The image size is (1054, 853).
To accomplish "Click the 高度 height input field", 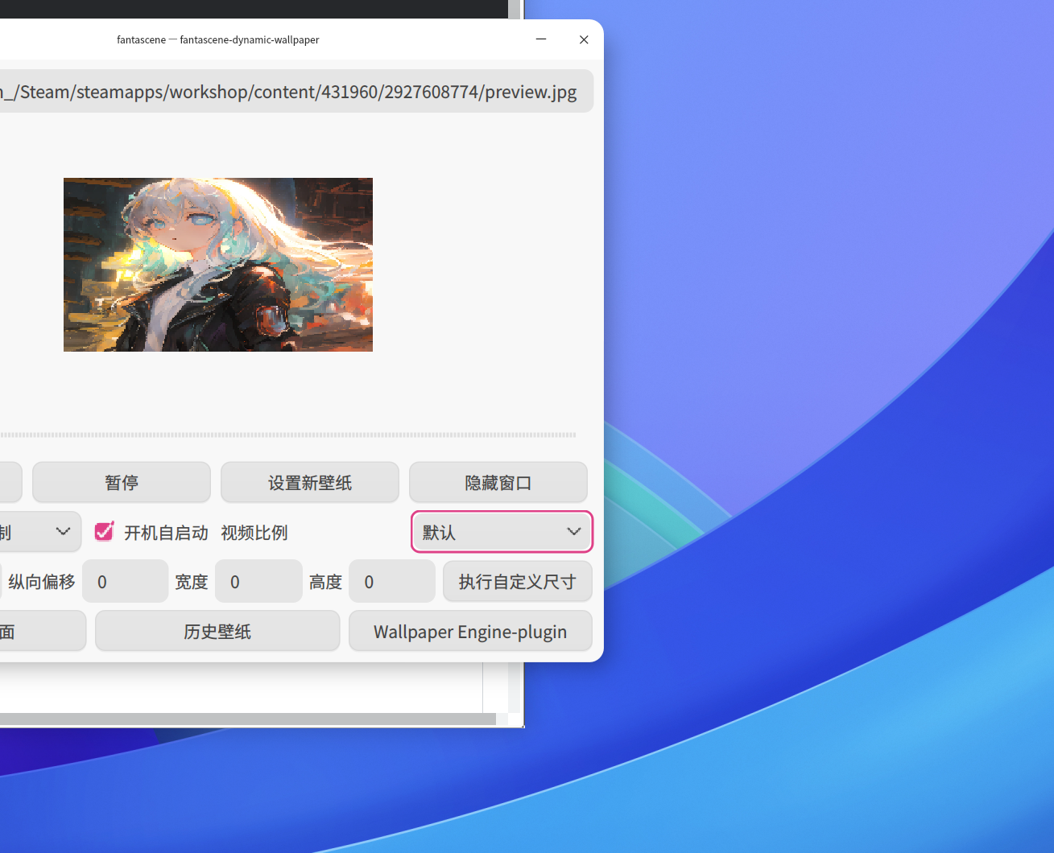I will click(x=392, y=582).
